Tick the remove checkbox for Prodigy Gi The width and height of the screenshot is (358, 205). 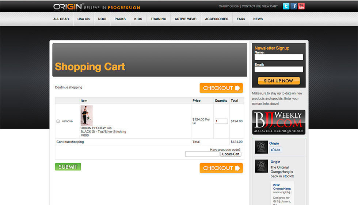(58, 121)
